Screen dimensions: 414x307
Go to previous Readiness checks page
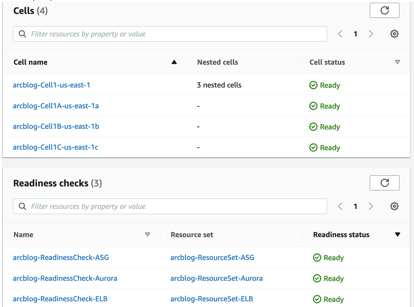(x=340, y=206)
